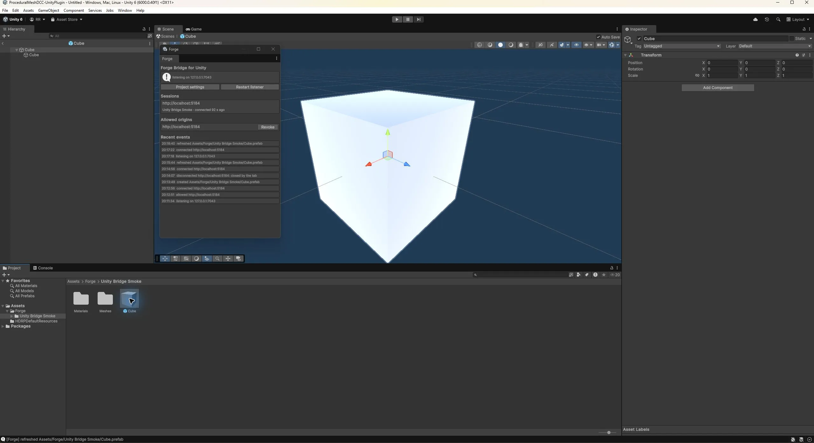Click the Play button
Screen dimensions: 814x443
[397, 19]
